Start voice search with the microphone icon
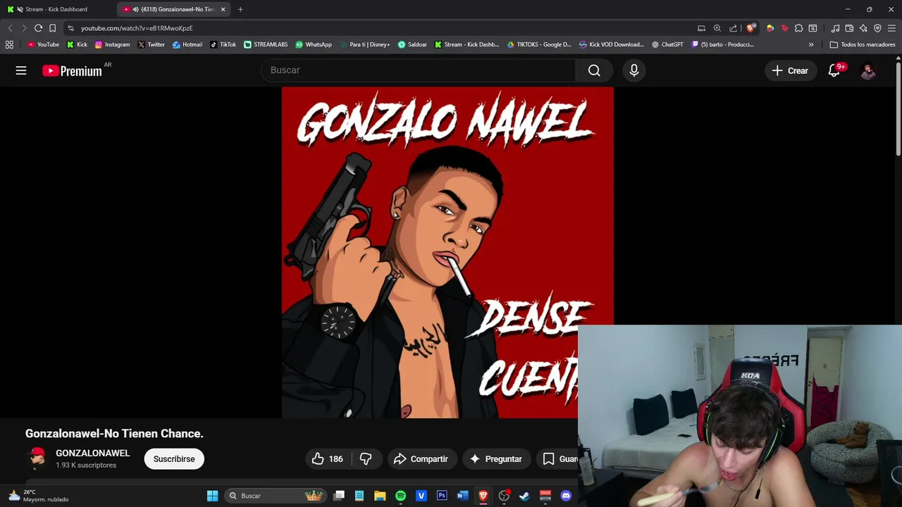The image size is (902, 507). 634,70
